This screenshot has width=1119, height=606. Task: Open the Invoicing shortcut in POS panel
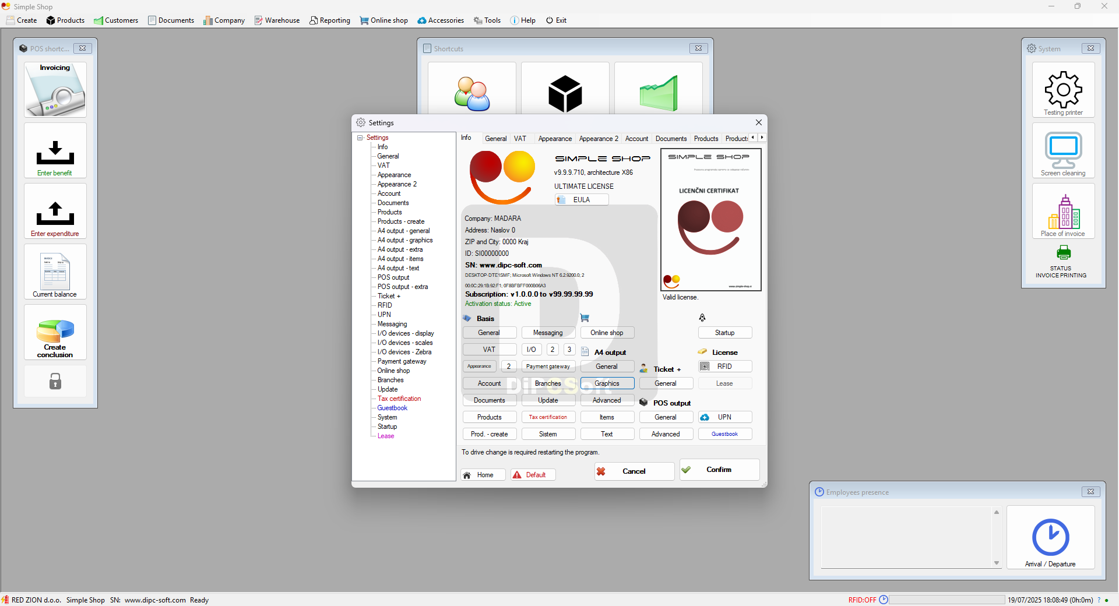click(x=55, y=90)
